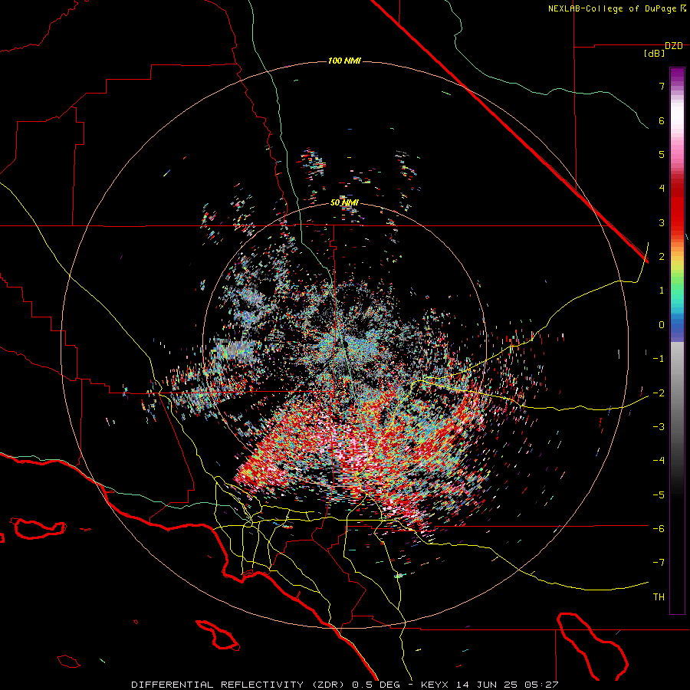Click the 05:27 timestamp in caption
The height and width of the screenshot is (690, 690).
(x=542, y=685)
